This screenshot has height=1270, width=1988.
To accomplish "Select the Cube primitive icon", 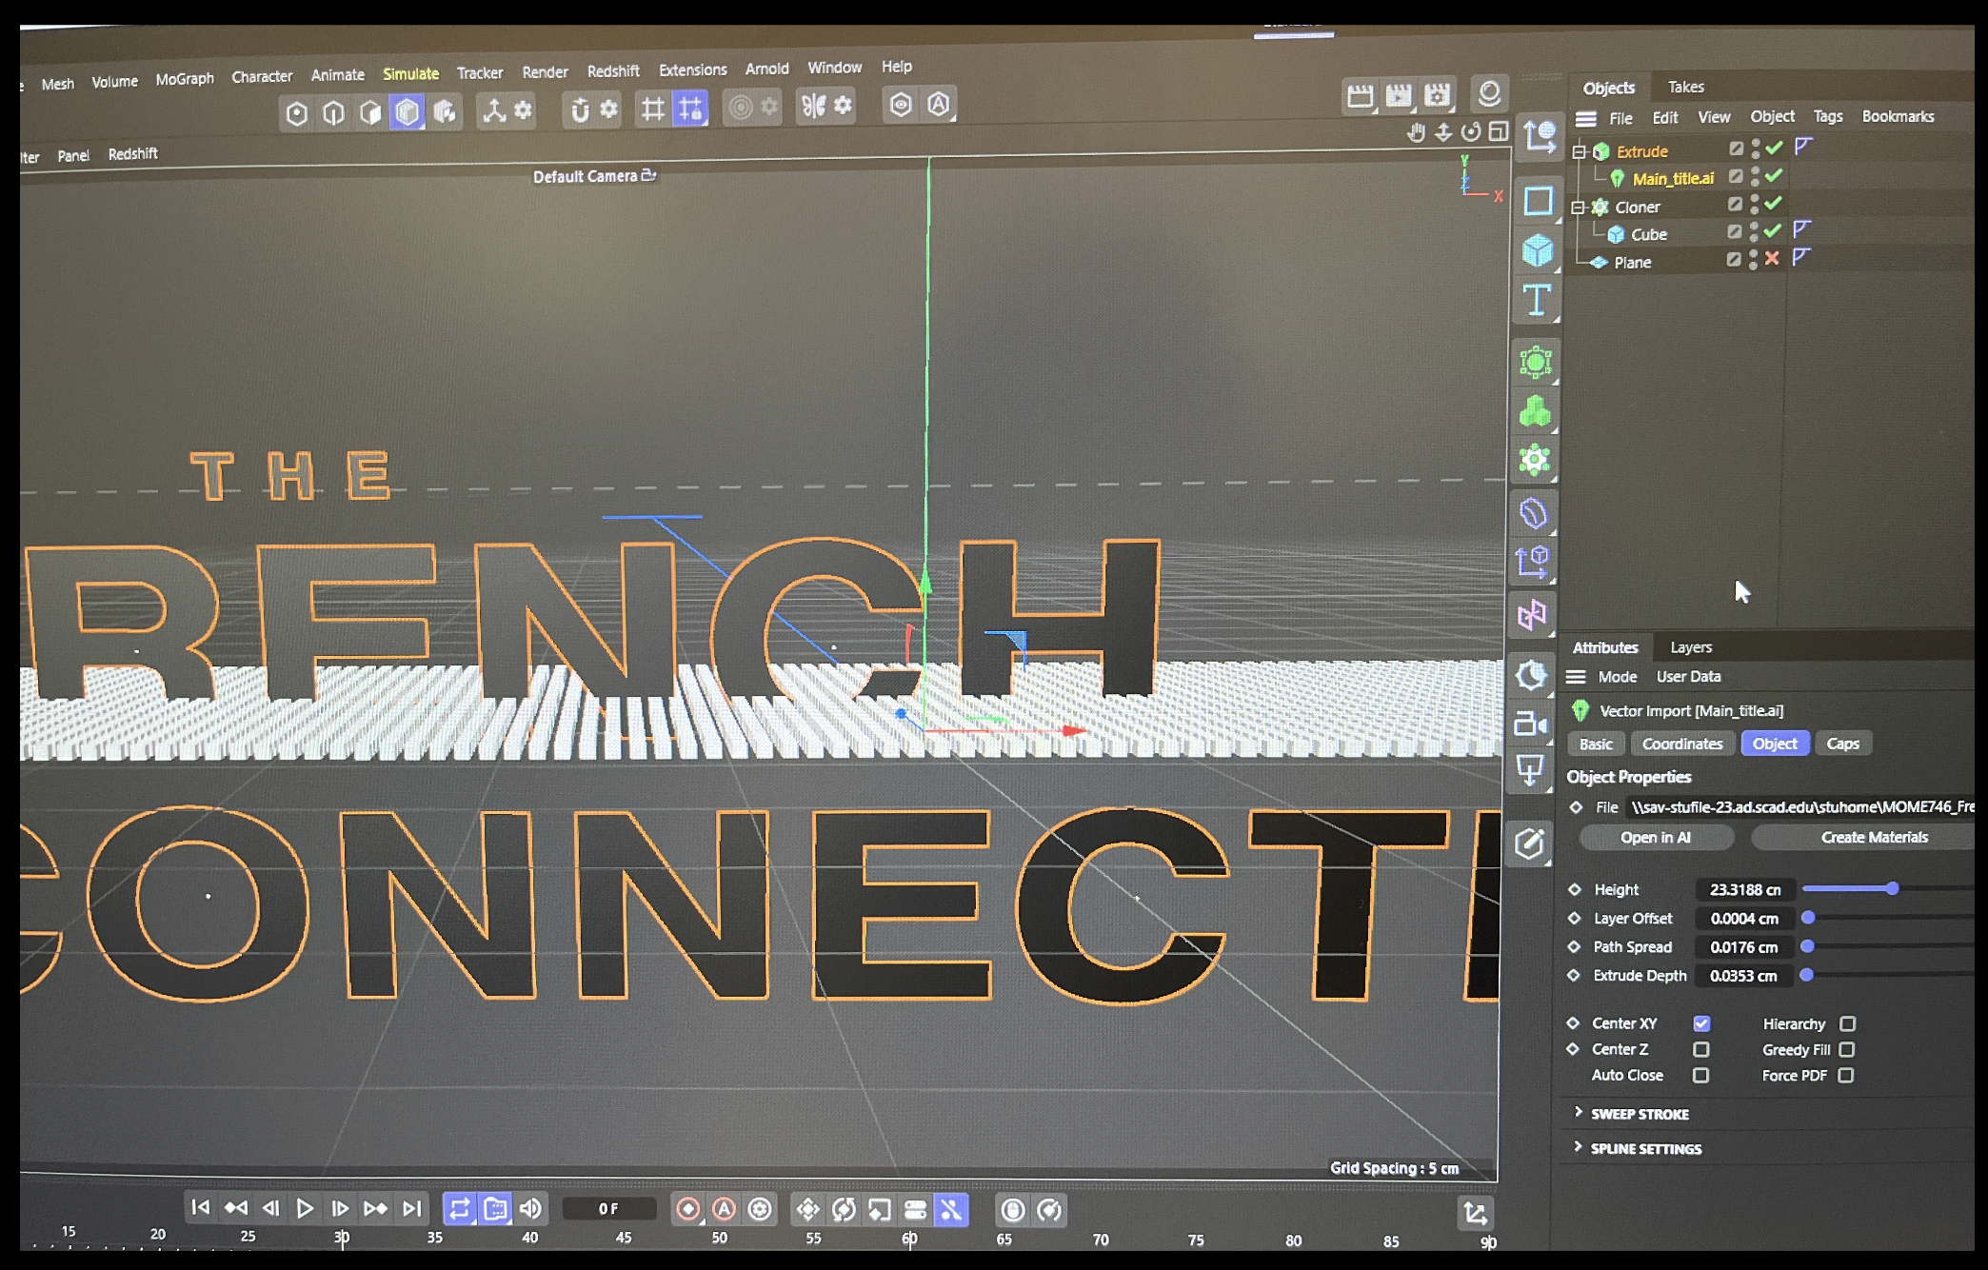I will pyautogui.click(x=1537, y=251).
